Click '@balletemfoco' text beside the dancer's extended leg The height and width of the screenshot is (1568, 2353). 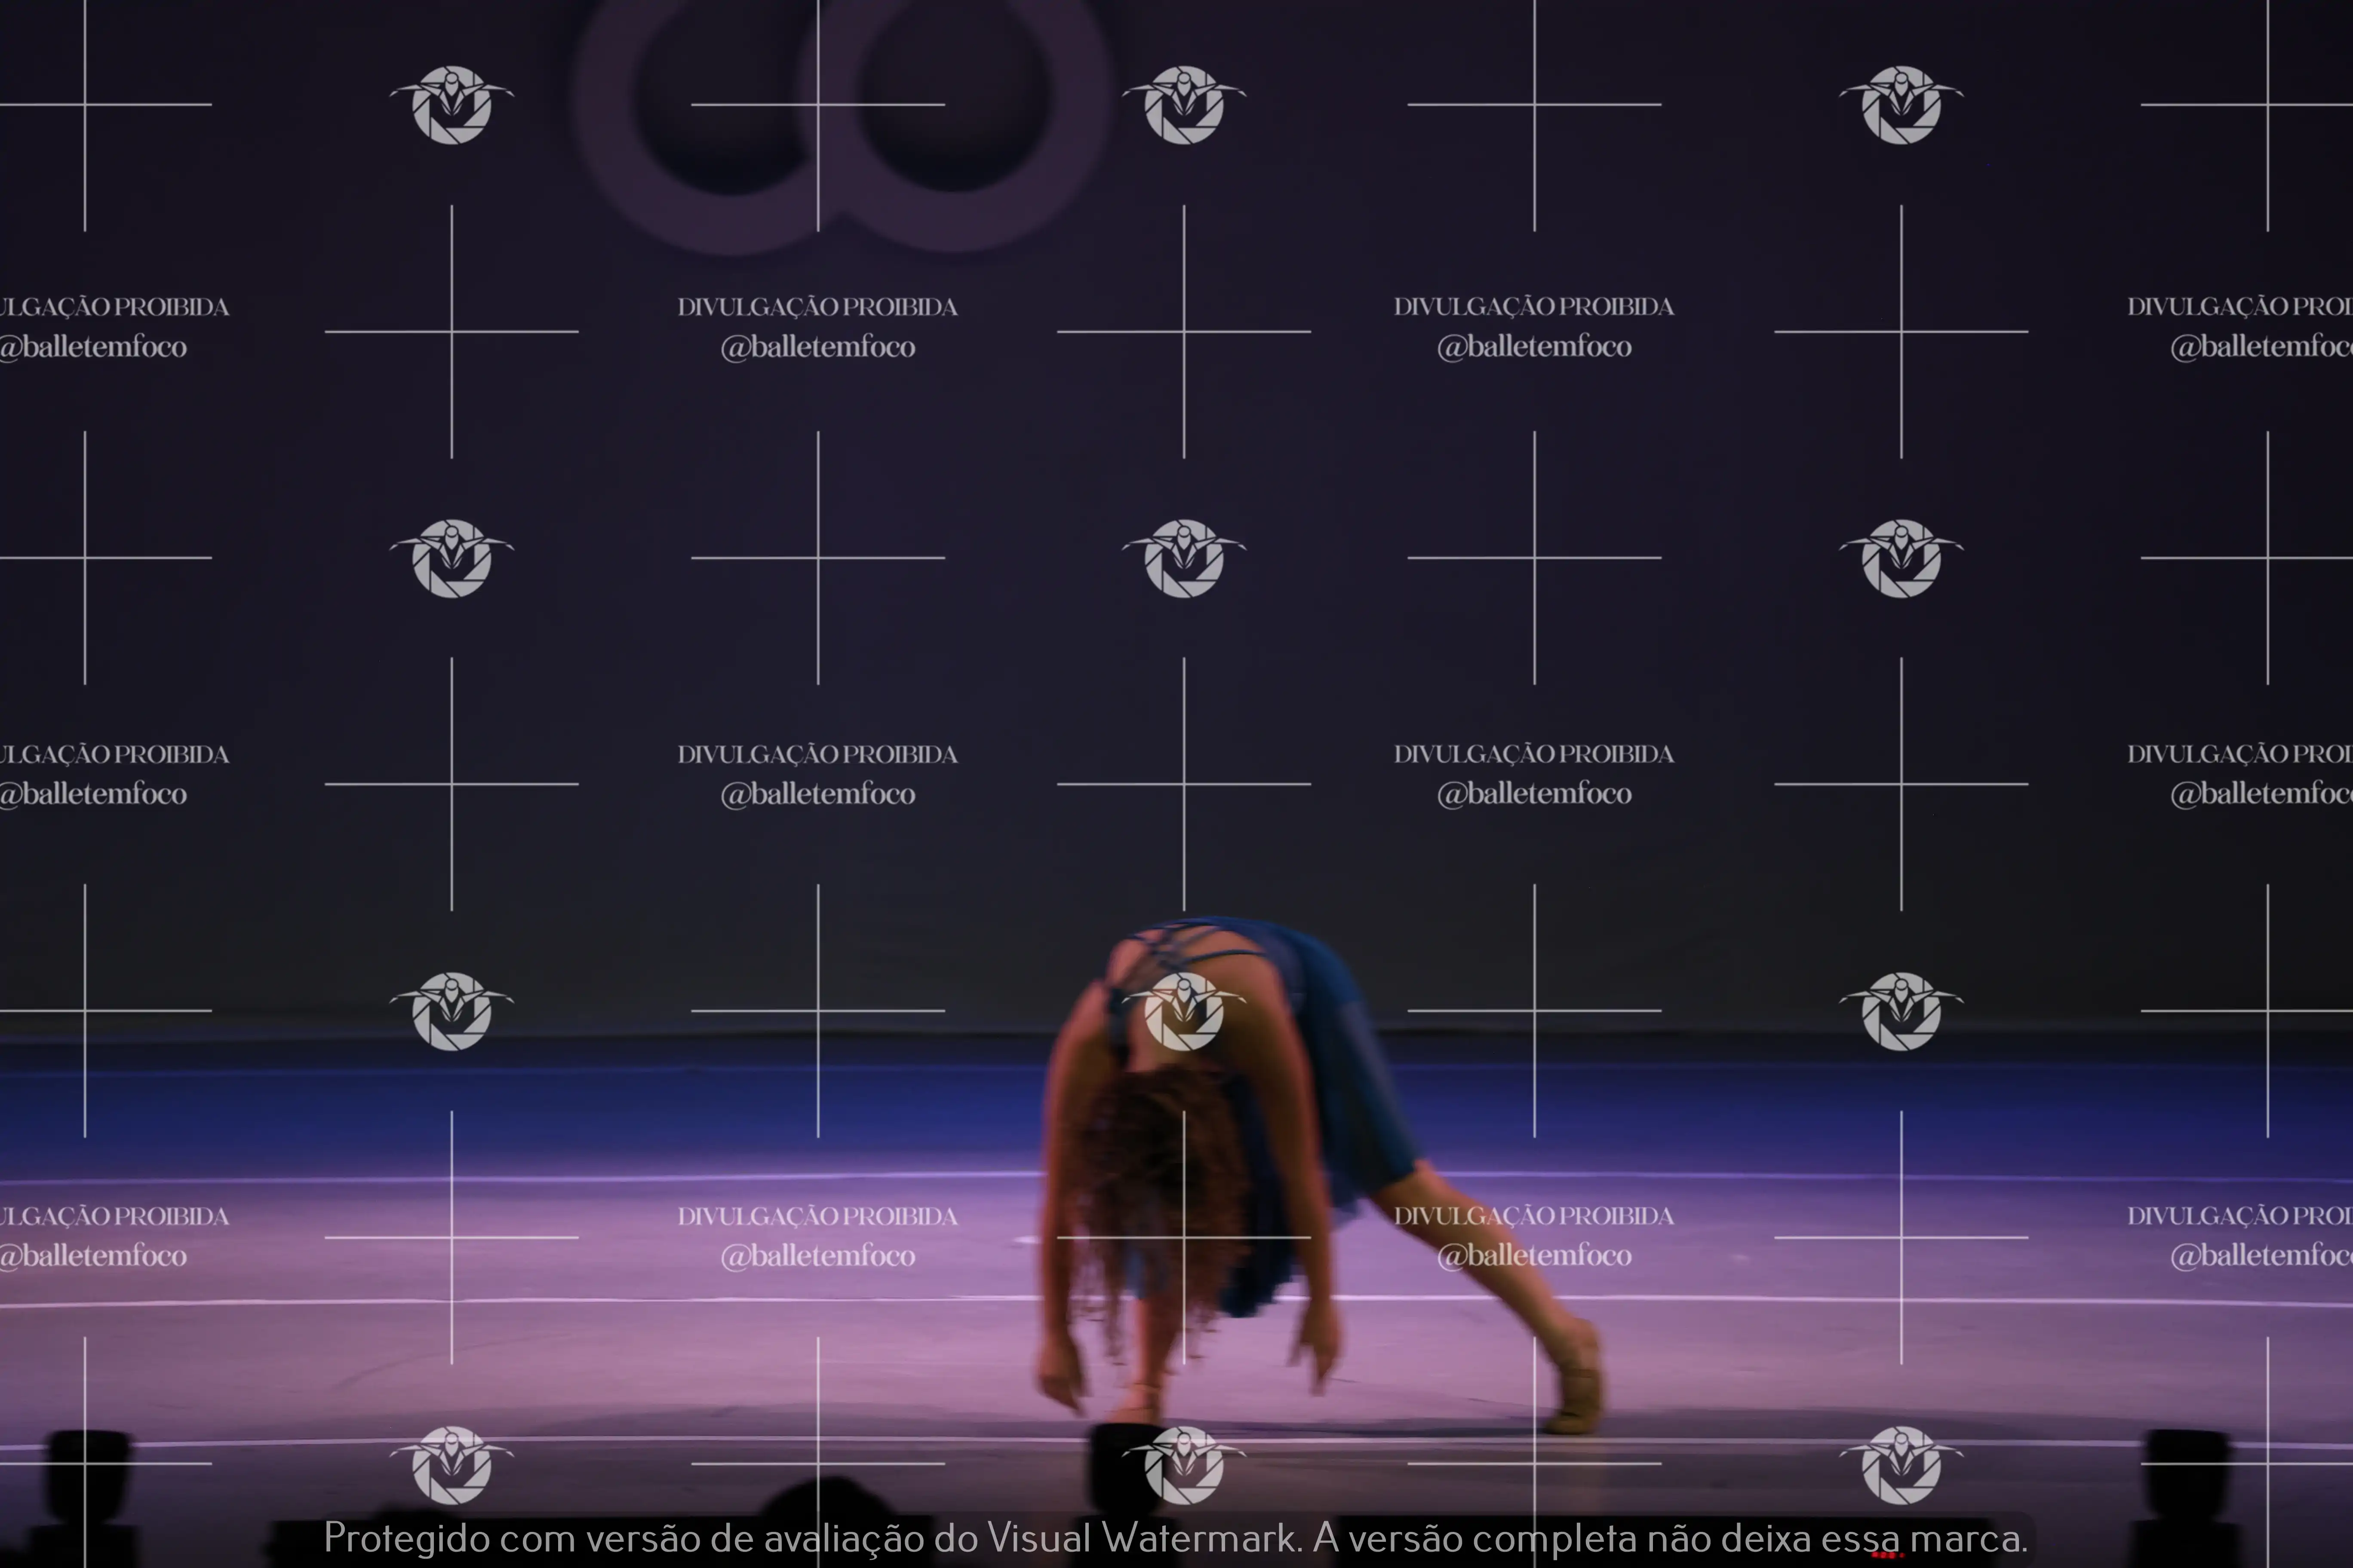pyautogui.click(x=1534, y=1256)
